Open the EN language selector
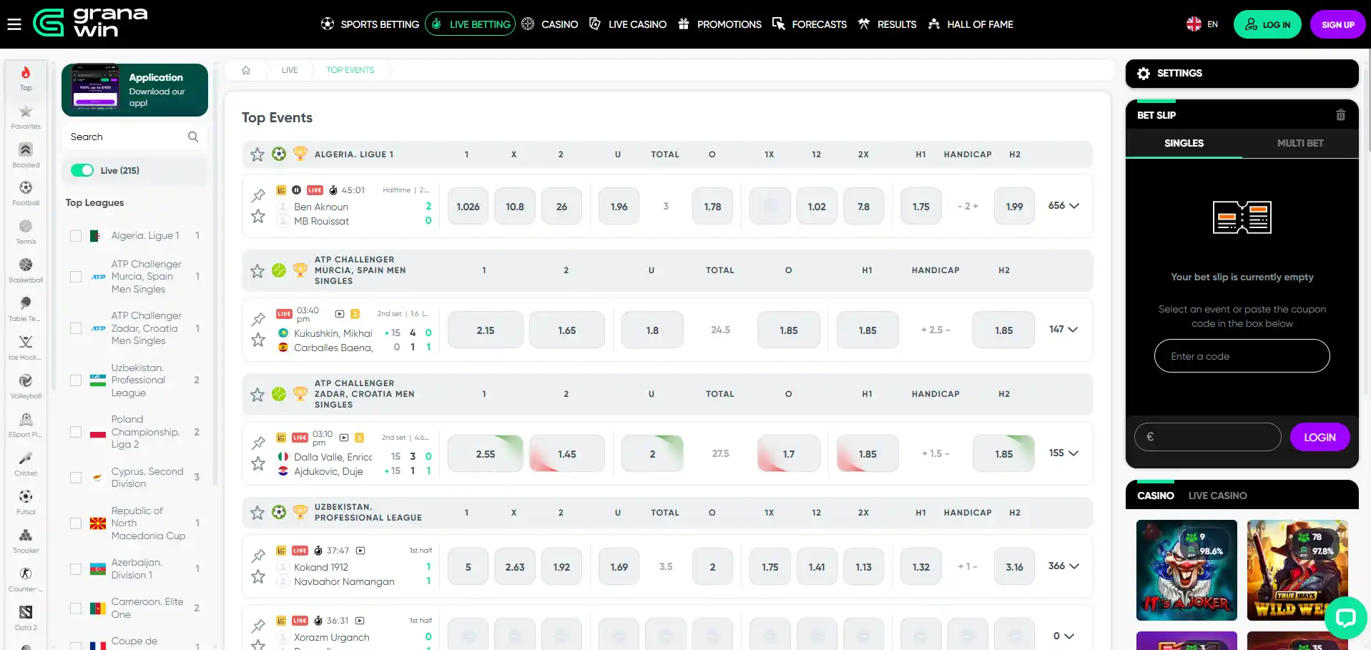This screenshot has height=650, width=1371. point(1202,24)
